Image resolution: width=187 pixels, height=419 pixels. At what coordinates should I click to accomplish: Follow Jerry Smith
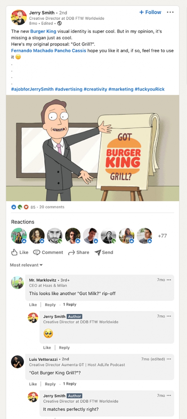tap(150, 12)
